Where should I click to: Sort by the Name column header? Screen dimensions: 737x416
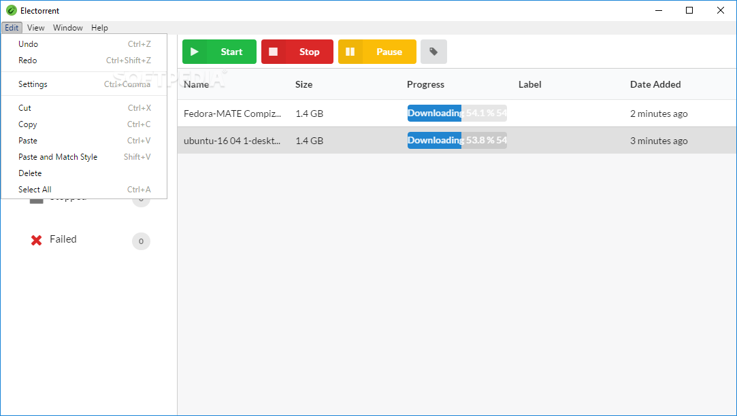tap(197, 84)
